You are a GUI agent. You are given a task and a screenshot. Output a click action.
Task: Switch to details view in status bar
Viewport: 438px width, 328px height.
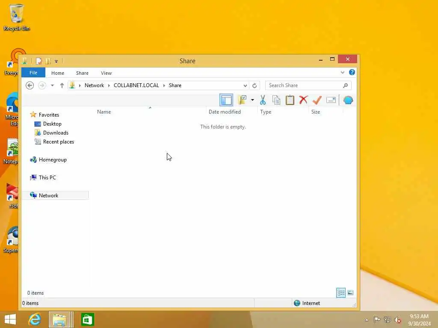click(x=341, y=293)
